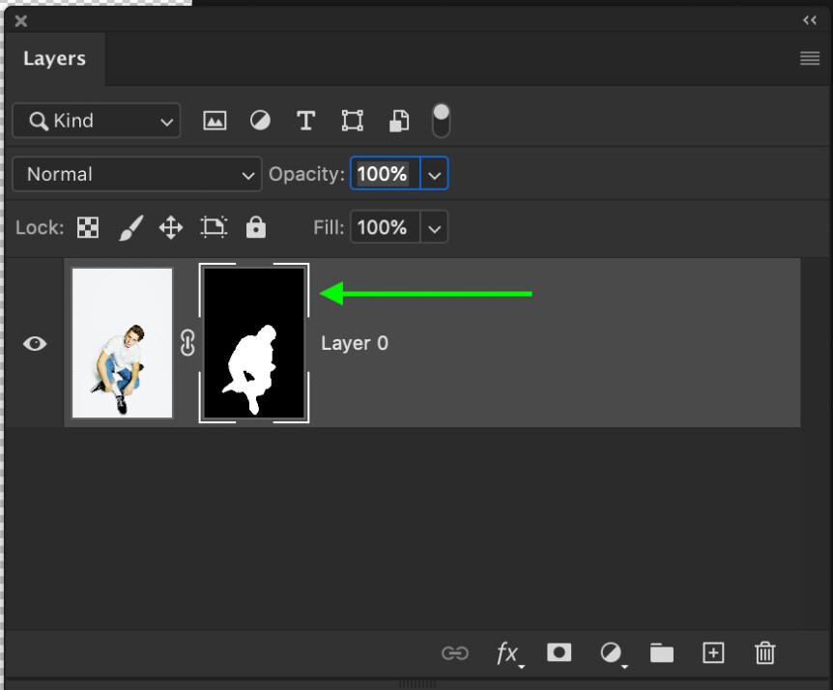Click Link layers icon at bottom
The height and width of the screenshot is (690, 833).
[x=455, y=653]
